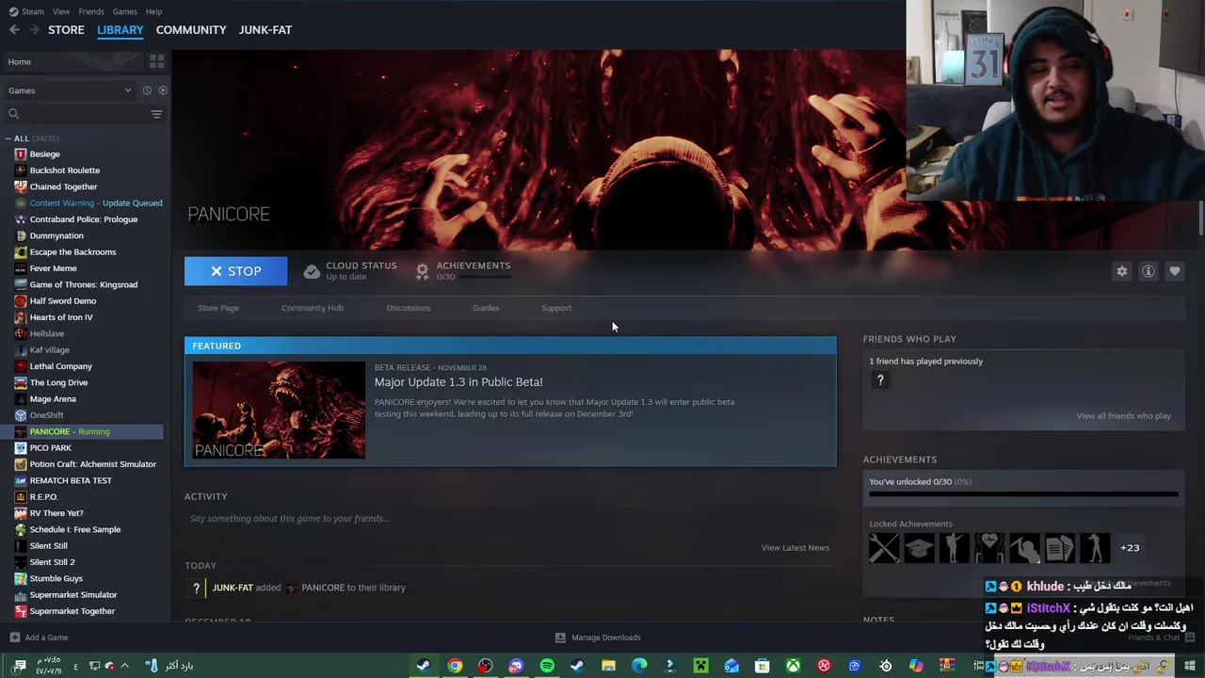Open the Games menu
1205x678 pixels.
click(124, 11)
